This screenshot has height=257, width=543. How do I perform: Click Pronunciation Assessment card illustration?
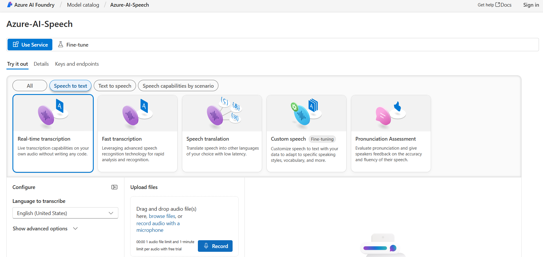(x=391, y=113)
